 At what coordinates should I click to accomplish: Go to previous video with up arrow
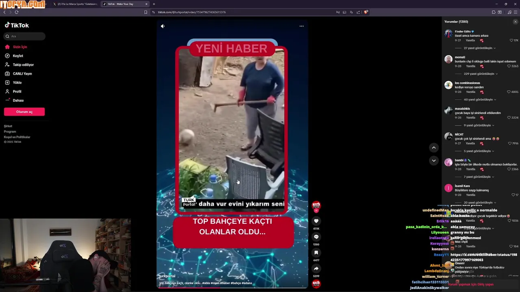pyautogui.click(x=433, y=148)
